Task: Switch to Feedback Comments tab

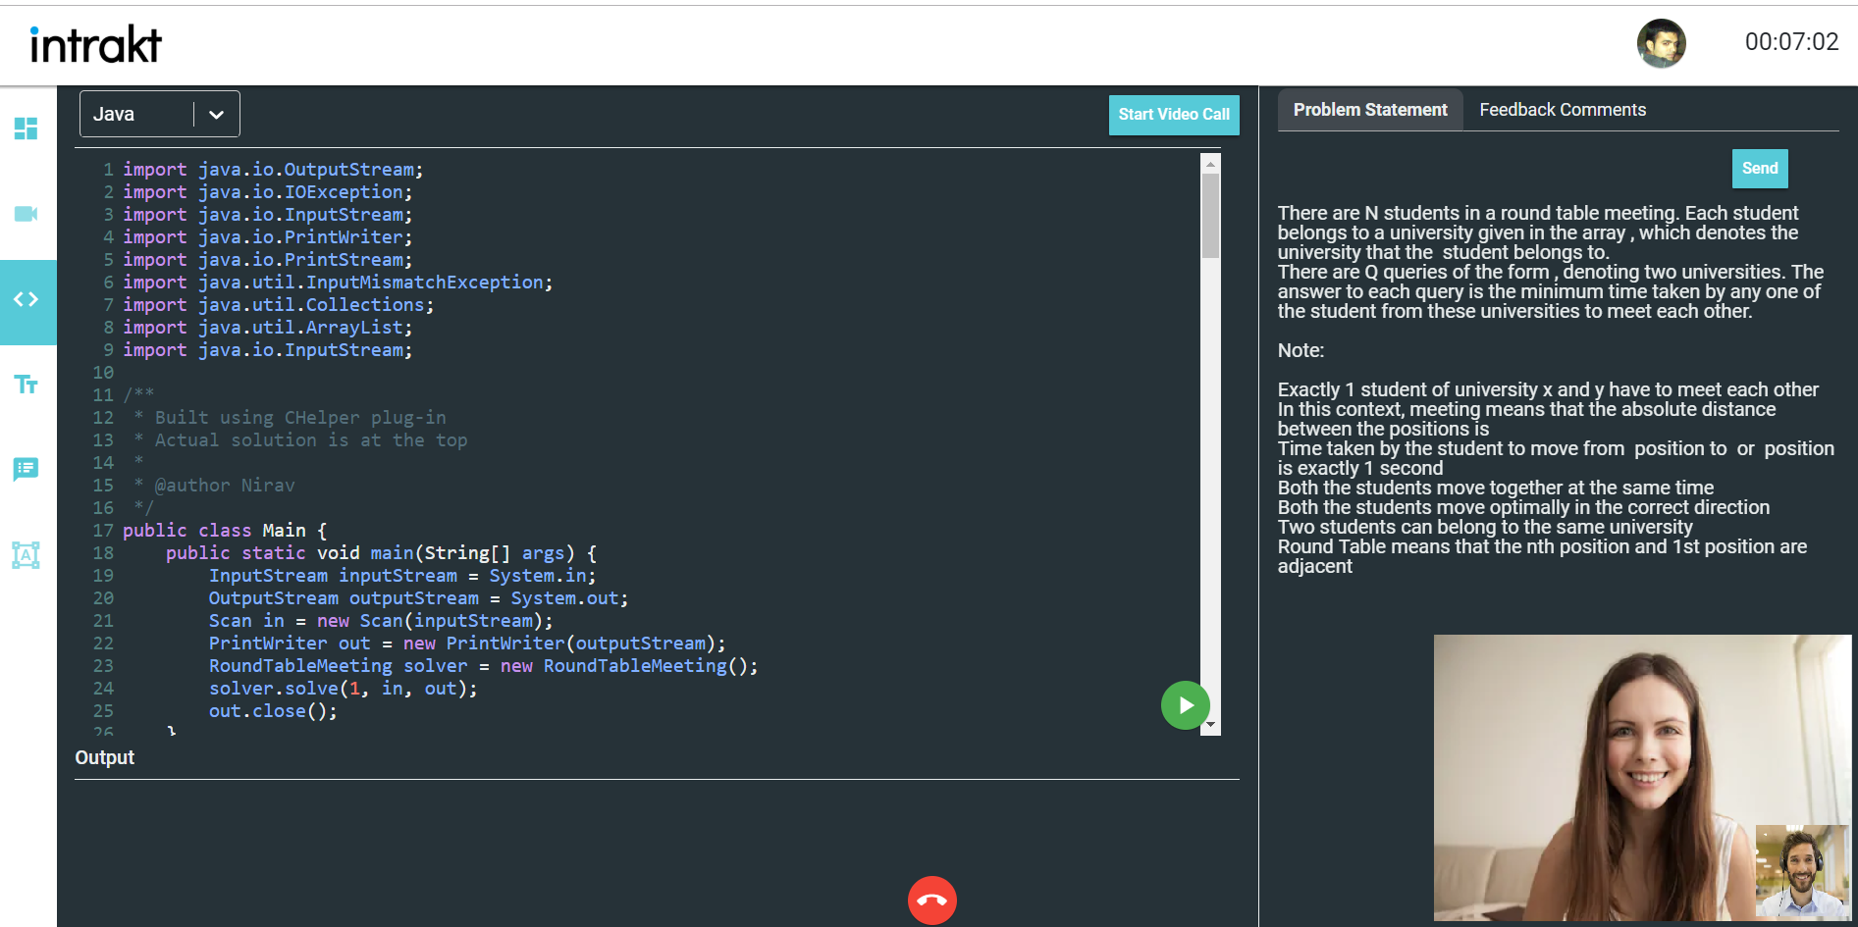Action: point(1563,110)
